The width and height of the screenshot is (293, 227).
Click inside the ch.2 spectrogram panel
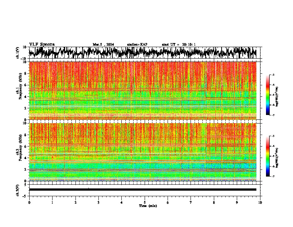[142, 152]
